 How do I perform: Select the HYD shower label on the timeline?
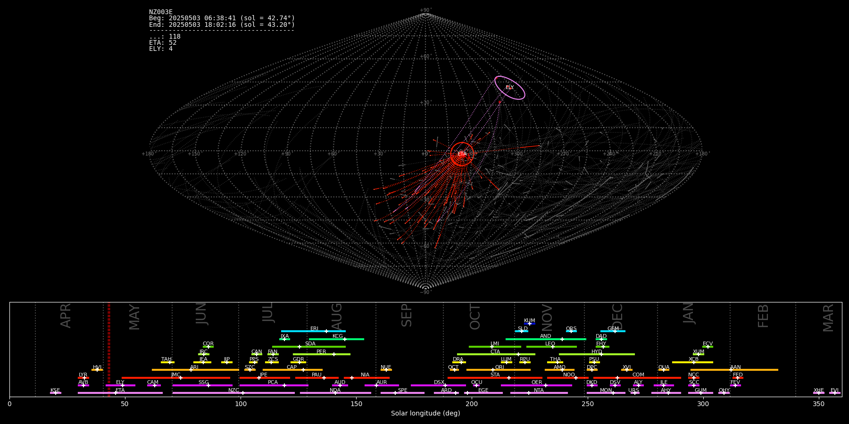coord(597,352)
